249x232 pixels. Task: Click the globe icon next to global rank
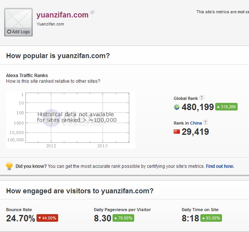(x=176, y=107)
